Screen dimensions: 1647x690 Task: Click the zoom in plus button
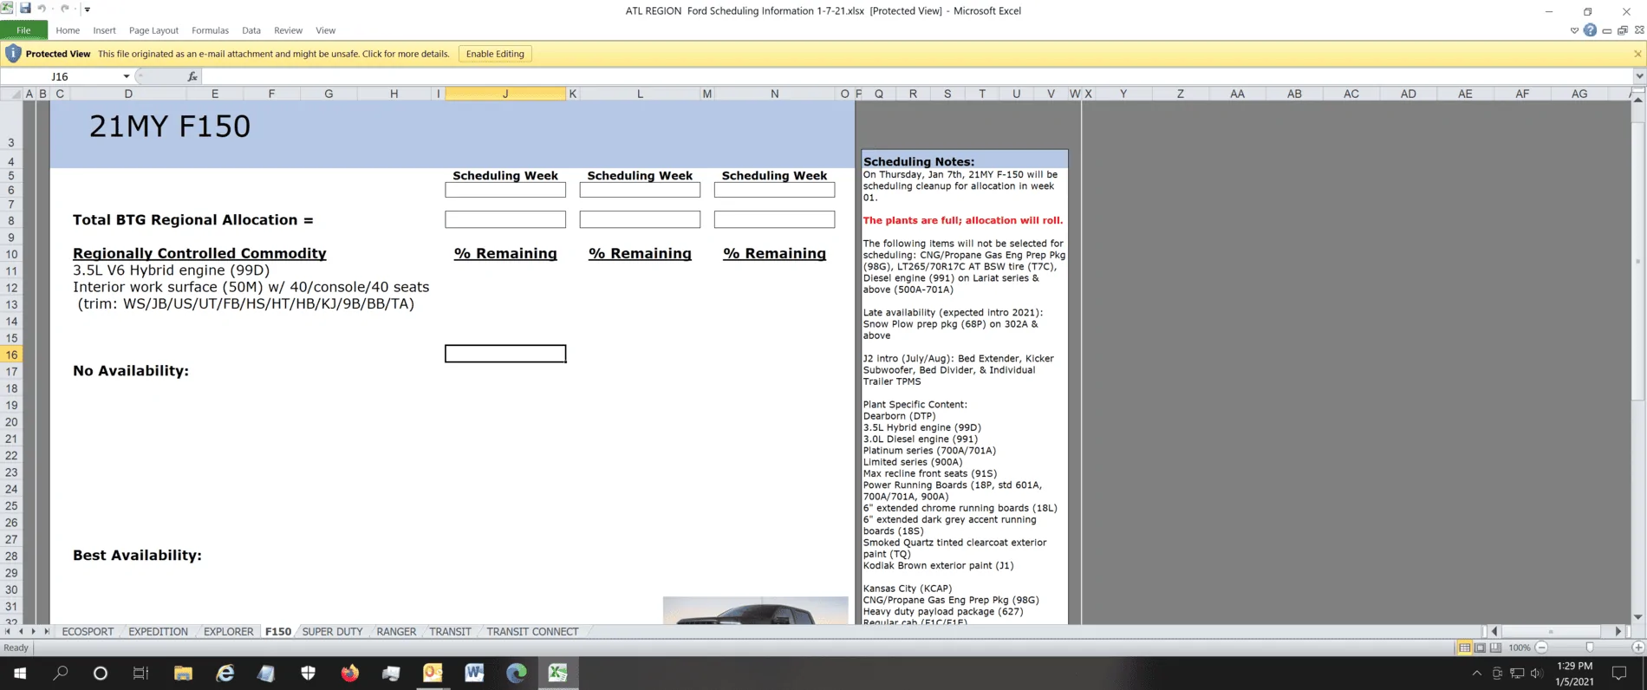pos(1638,648)
